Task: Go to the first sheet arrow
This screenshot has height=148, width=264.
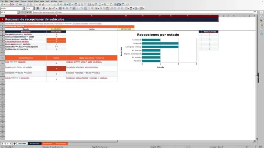Action: pyautogui.click(x=2, y=144)
